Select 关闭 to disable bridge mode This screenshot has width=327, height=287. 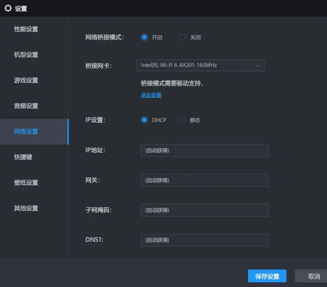point(183,38)
